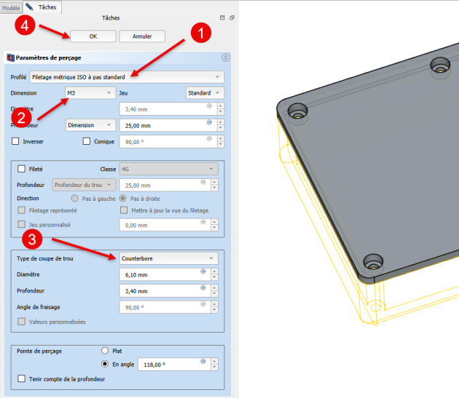The height and width of the screenshot is (398, 459).
Task: Toggle the Fileté checkbox
Action: coord(21,169)
